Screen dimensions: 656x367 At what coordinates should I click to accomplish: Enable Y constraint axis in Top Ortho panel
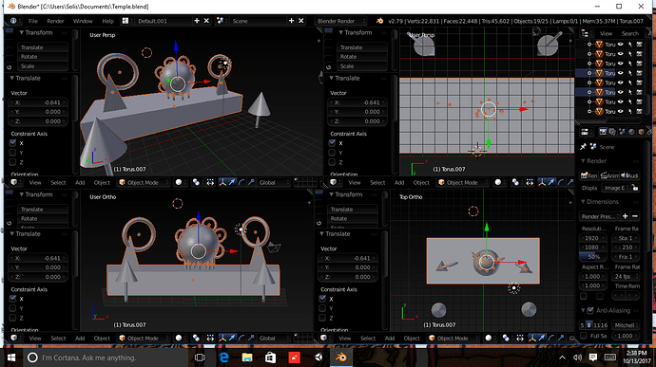322,308
